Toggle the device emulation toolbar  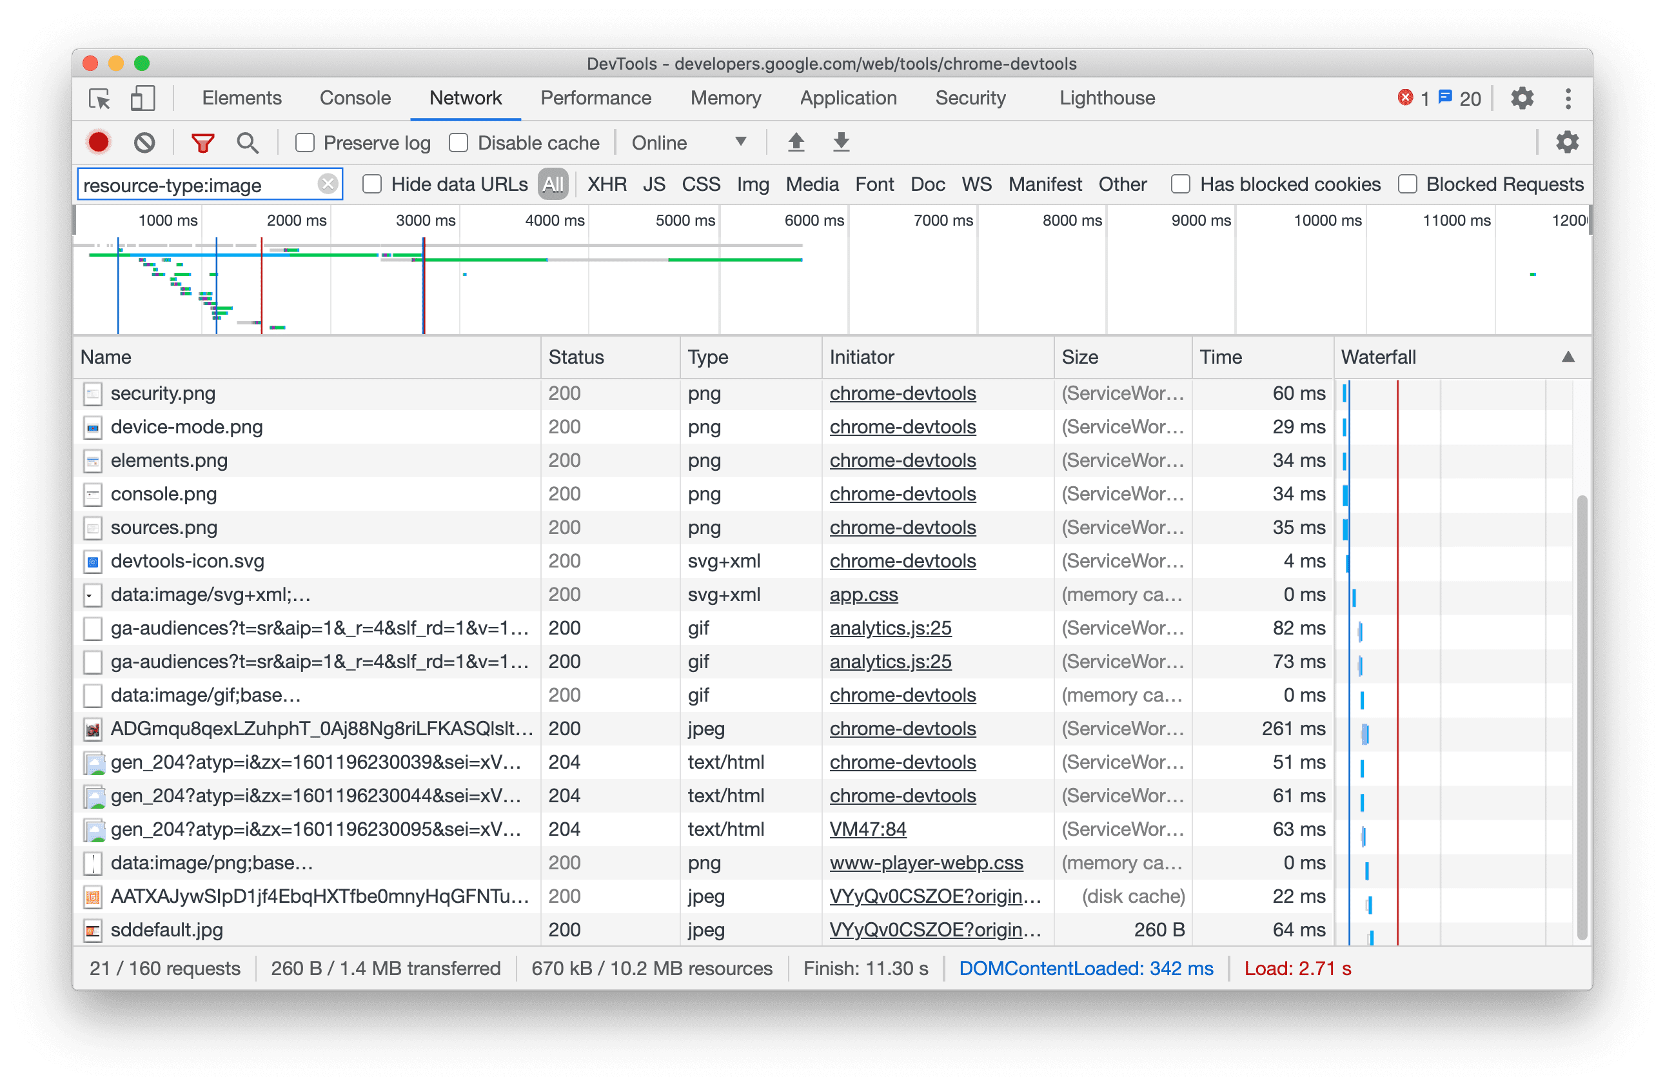(142, 99)
